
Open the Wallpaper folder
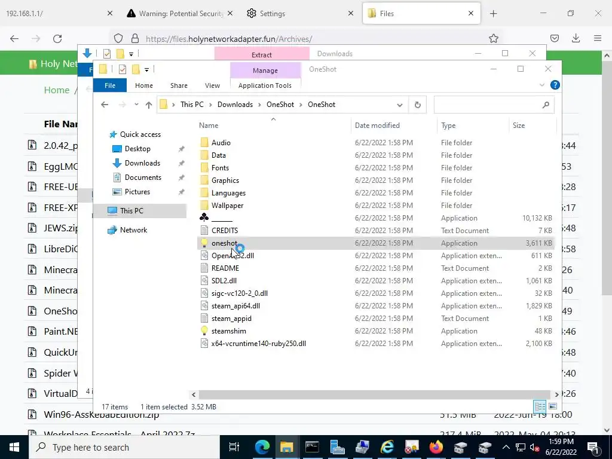point(227,206)
